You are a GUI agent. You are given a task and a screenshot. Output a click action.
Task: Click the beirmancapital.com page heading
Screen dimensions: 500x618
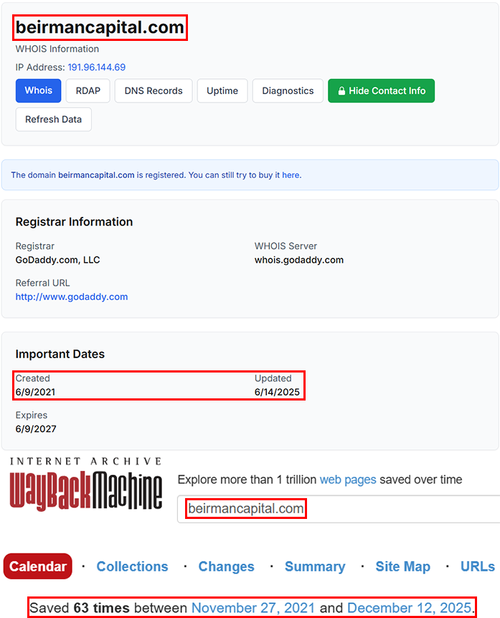click(100, 27)
